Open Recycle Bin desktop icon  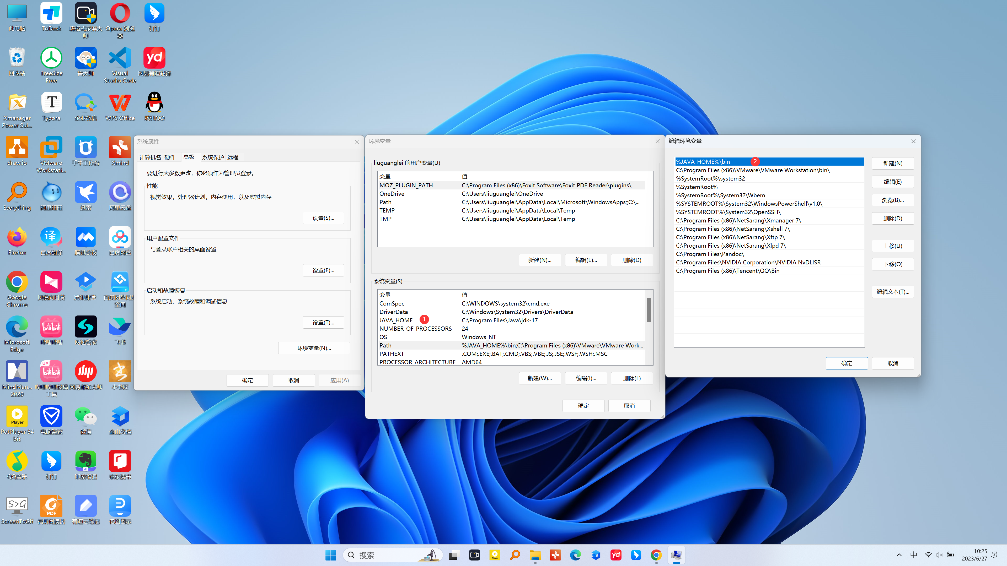pos(17,62)
